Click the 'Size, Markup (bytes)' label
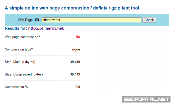The image size is (173, 105). [20, 62]
